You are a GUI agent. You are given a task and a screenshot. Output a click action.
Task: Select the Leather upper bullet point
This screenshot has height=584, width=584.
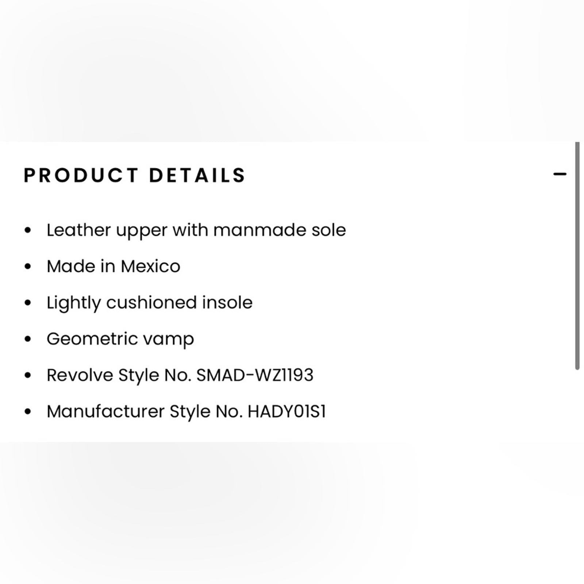click(x=196, y=229)
